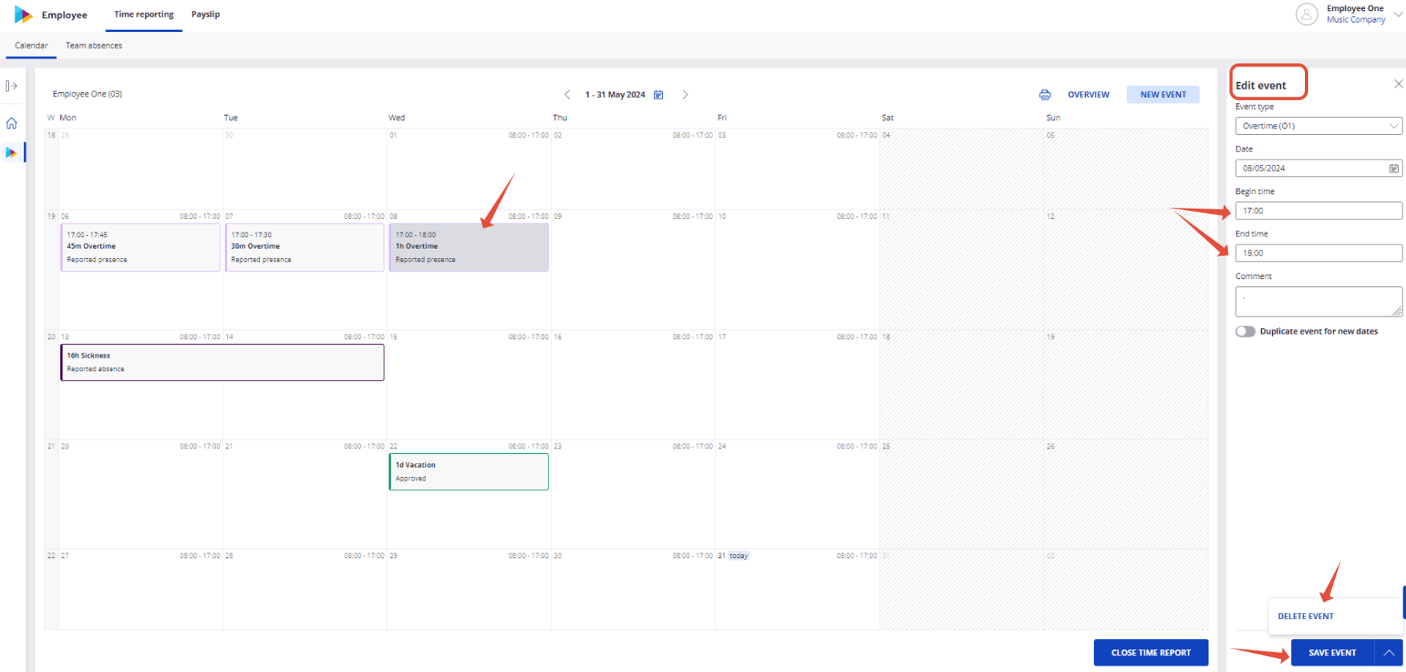The width and height of the screenshot is (1406, 672).
Task: Expand the left sidebar panel
Action: [x=12, y=86]
